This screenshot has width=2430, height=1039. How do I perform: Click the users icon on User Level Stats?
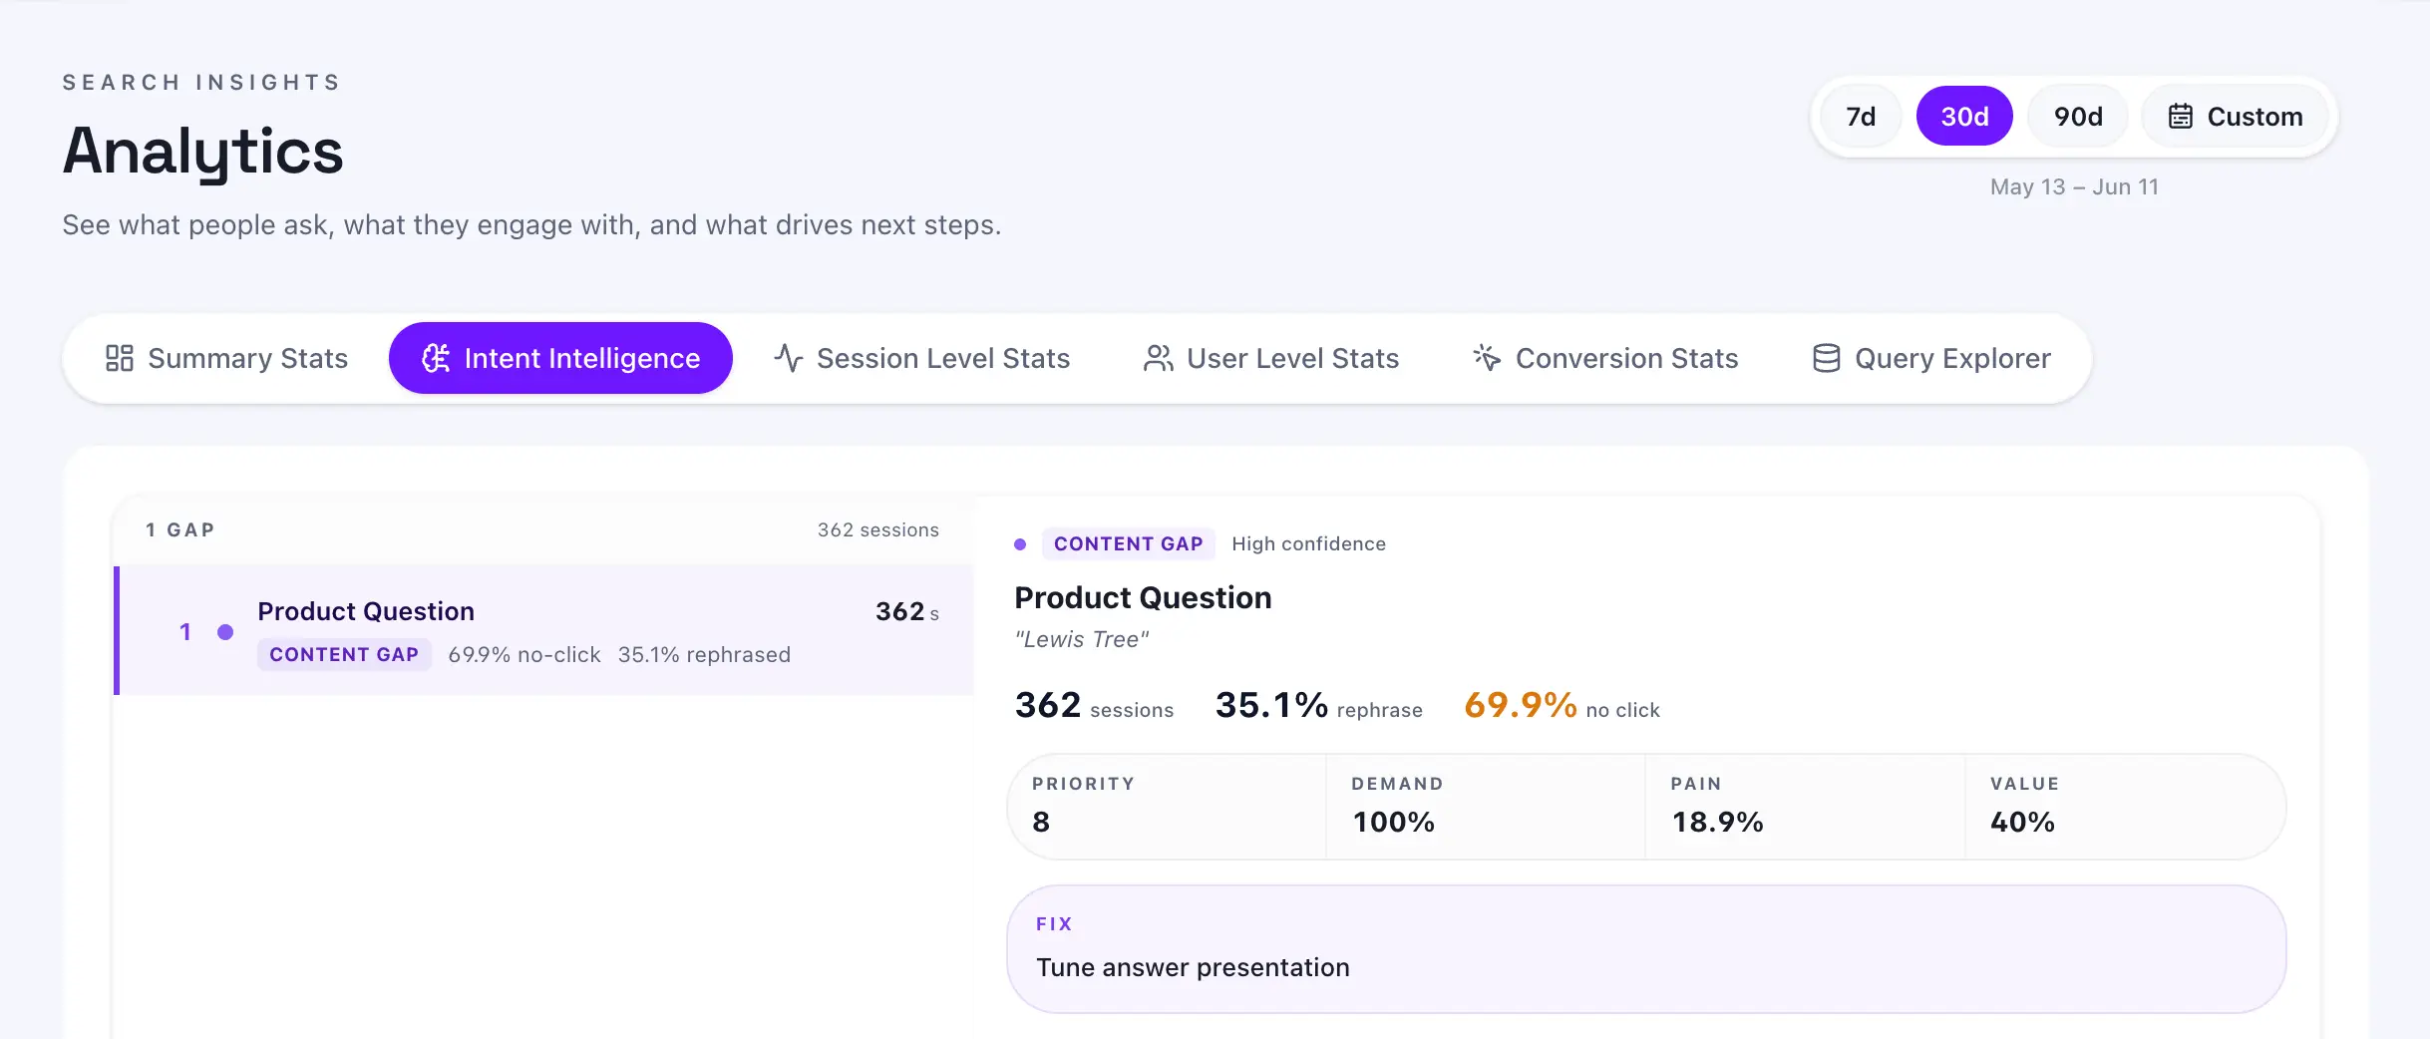(1158, 358)
